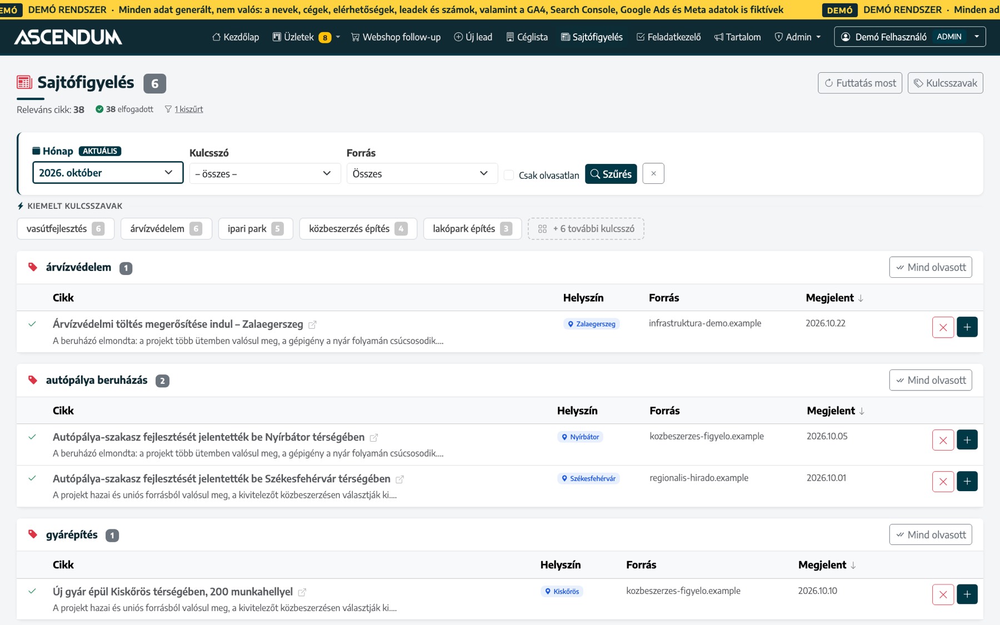The width and height of the screenshot is (1000, 625).
Task: Open the Kulcsszó dropdown
Action: click(x=265, y=173)
